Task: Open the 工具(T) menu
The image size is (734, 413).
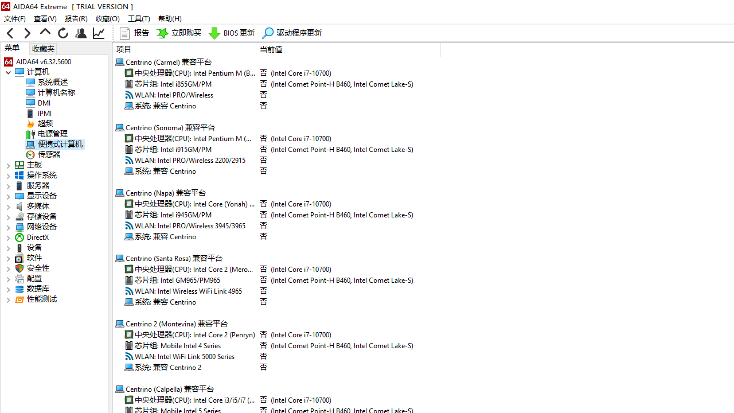Action: 139,19
